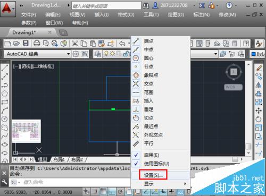Select the Line draw tool

point(5,68)
